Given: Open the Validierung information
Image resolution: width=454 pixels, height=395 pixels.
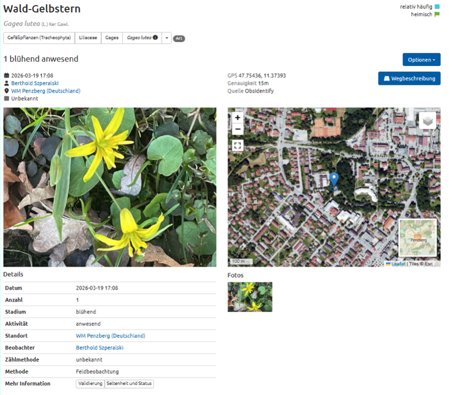Looking at the screenshot, I should (x=90, y=384).
